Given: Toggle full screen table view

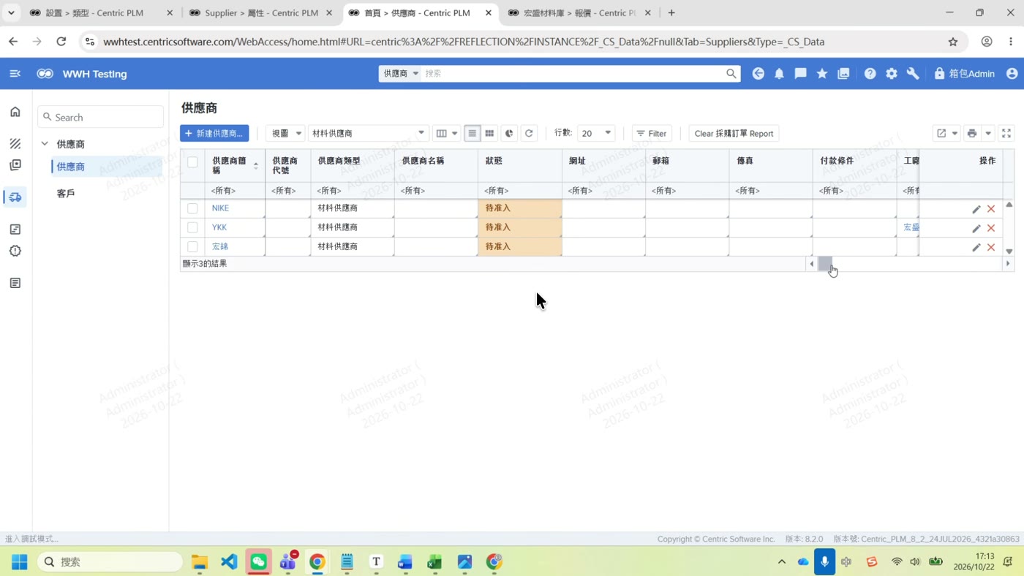Looking at the screenshot, I should coord(1006,133).
